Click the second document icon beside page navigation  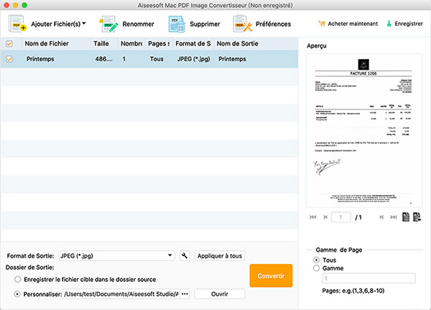pyautogui.click(x=417, y=217)
